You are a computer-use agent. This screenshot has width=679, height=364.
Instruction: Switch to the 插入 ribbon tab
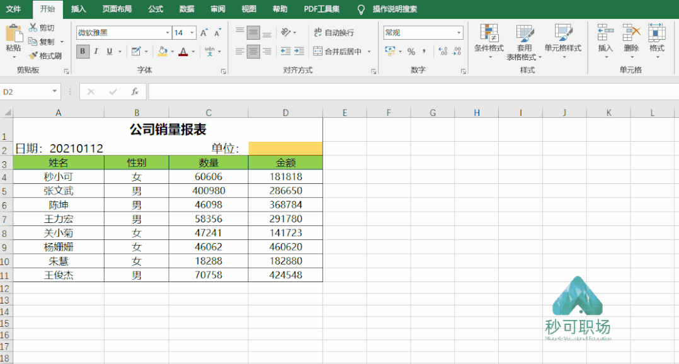coord(78,9)
